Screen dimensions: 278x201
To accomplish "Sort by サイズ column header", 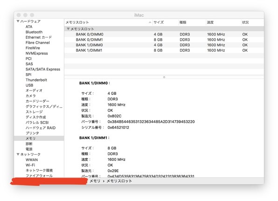I will point(159,22).
